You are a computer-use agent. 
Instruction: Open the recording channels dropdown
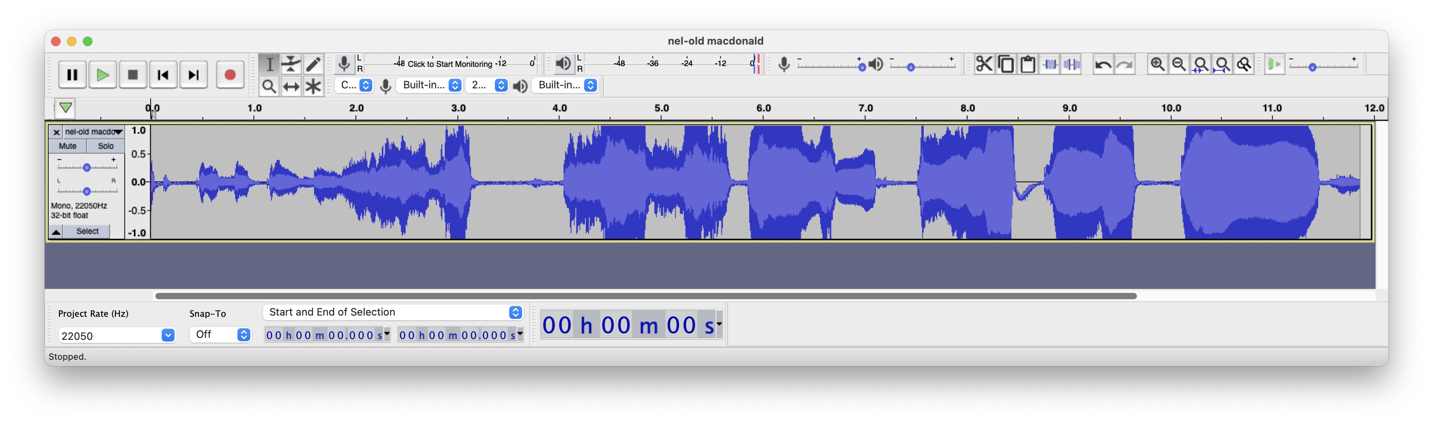pos(487,85)
